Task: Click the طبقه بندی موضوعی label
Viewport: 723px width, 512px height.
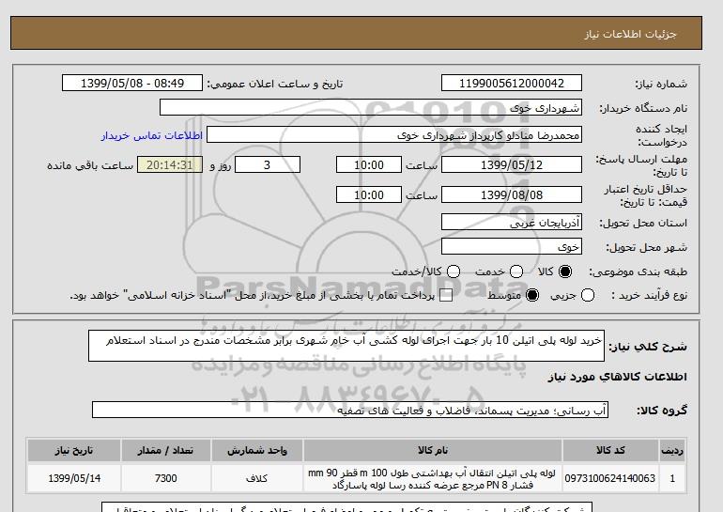Action: (638, 272)
